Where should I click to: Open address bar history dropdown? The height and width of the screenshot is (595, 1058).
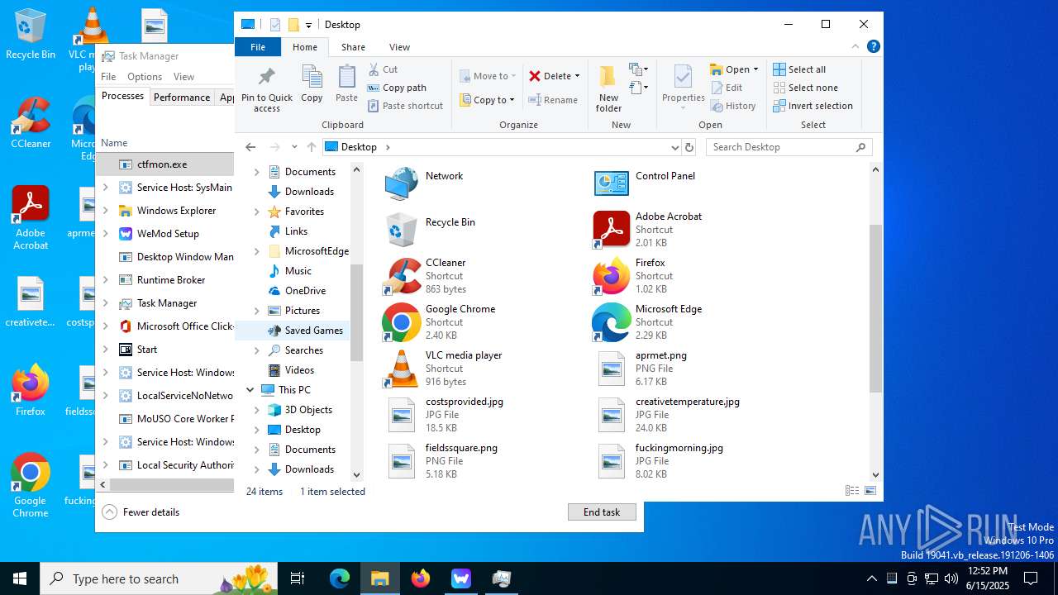[x=674, y=147]
